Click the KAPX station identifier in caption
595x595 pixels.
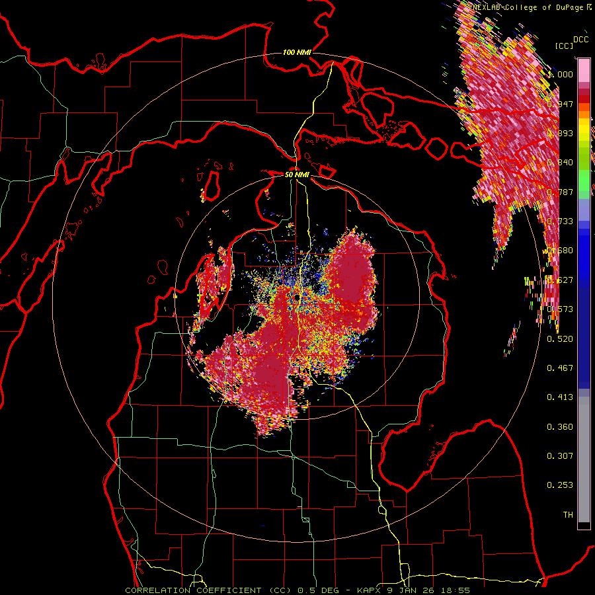(x=370, y=590)
